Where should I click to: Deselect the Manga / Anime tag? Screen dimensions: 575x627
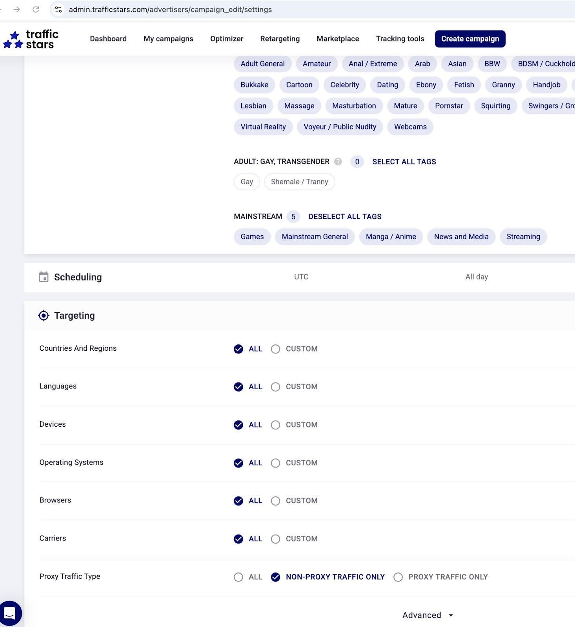(391, 237)
